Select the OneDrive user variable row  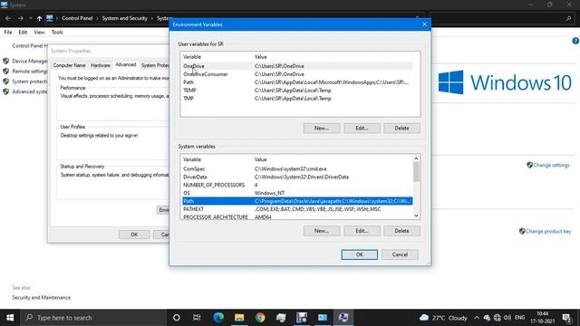tap(297, 66)
